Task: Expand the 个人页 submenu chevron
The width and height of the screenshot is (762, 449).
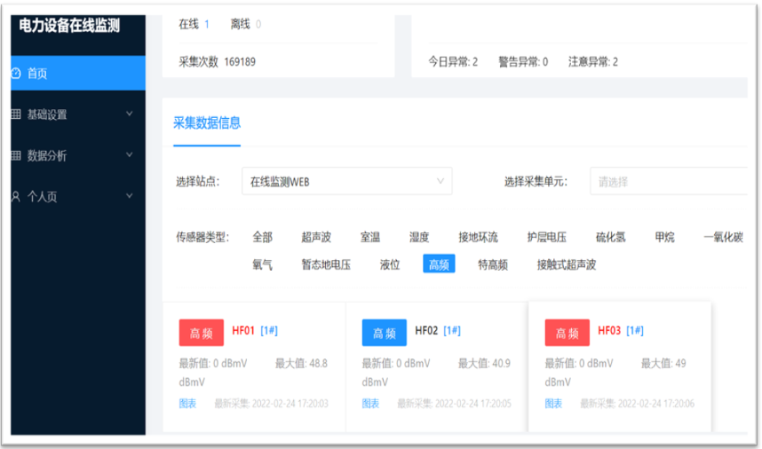Action: [x=130, y=196]
